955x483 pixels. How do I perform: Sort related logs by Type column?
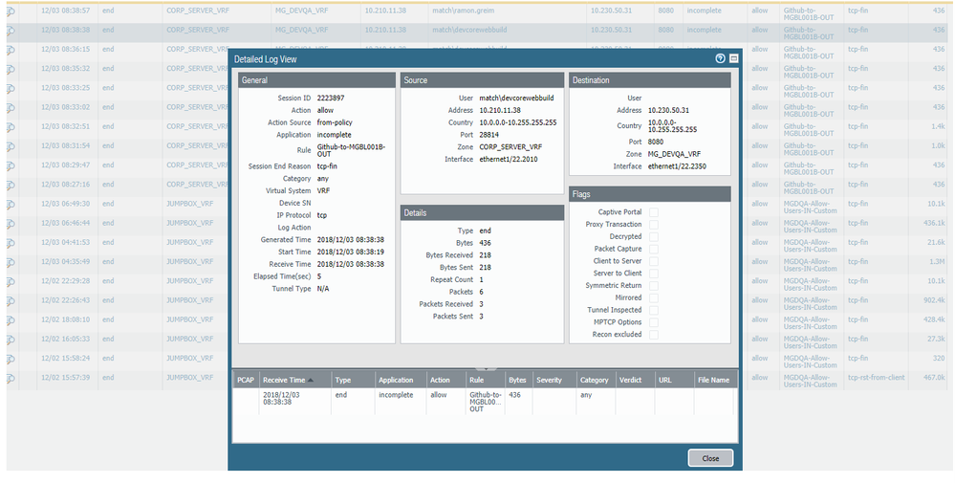(x=354, y=380)
